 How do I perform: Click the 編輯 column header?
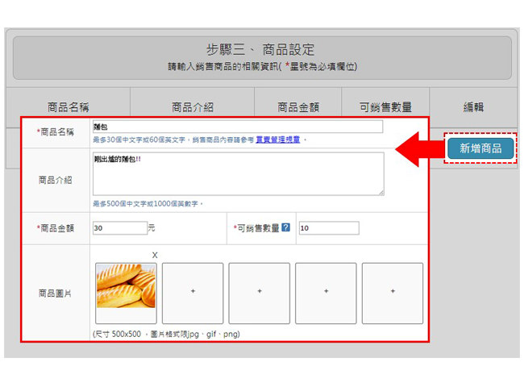tap(473, 106)
